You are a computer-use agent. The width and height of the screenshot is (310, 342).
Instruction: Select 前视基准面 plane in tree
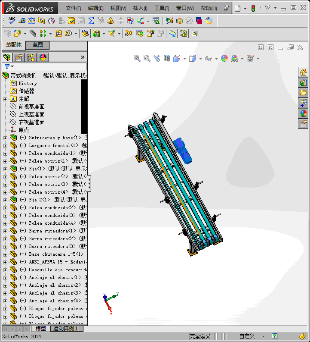tap(31, 107)
